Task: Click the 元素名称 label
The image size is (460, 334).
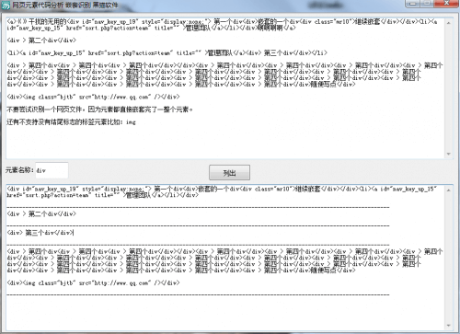Action: pos(19,170)
